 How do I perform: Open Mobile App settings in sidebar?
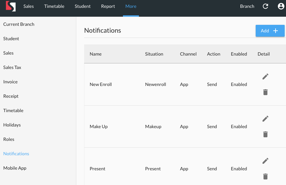click(x=15, y=168)
